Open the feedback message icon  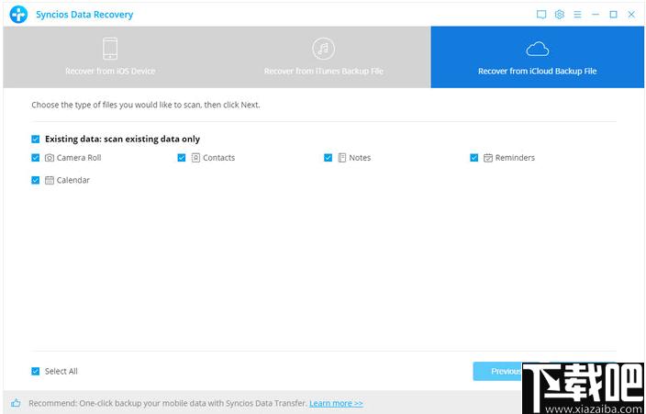click(x=541, y=15)
